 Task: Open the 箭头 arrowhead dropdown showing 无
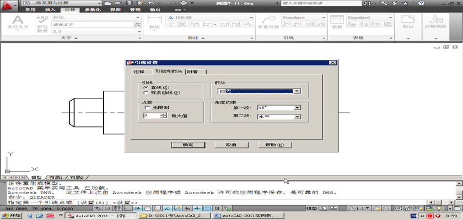coord(297,91)
